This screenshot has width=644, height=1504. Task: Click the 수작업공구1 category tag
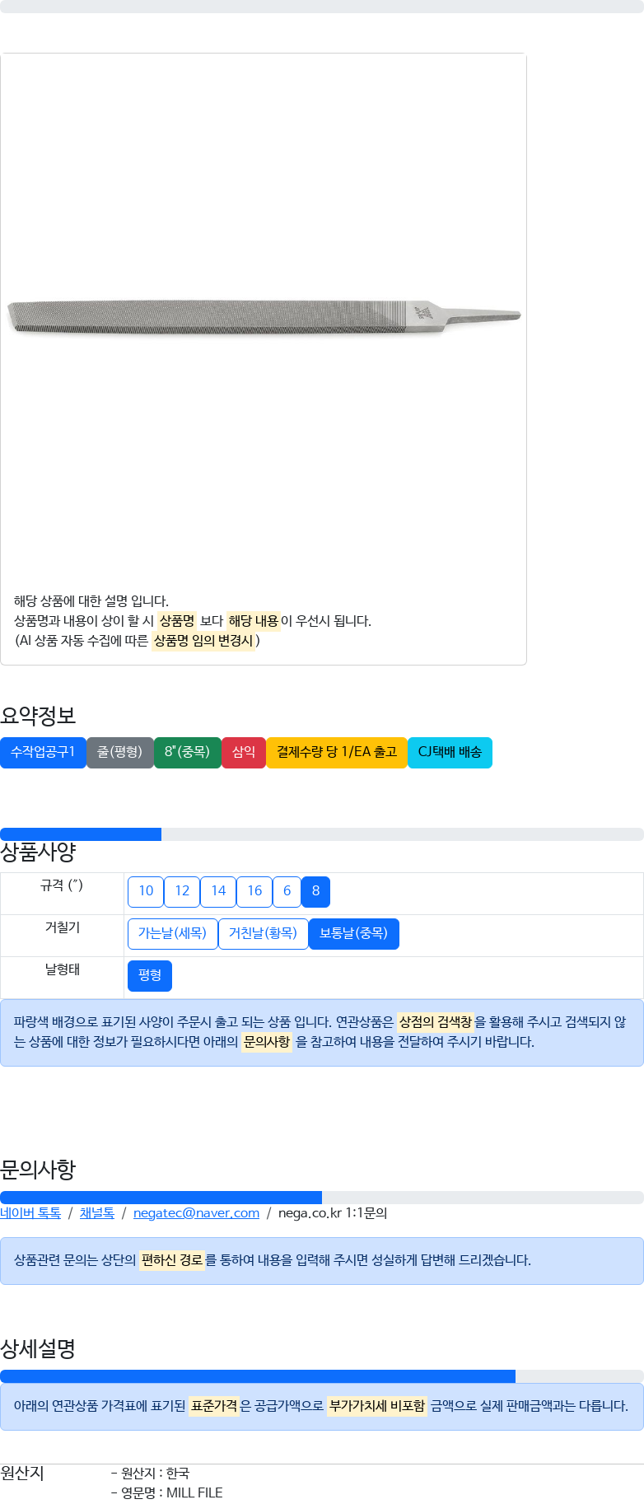click(43, 752)
